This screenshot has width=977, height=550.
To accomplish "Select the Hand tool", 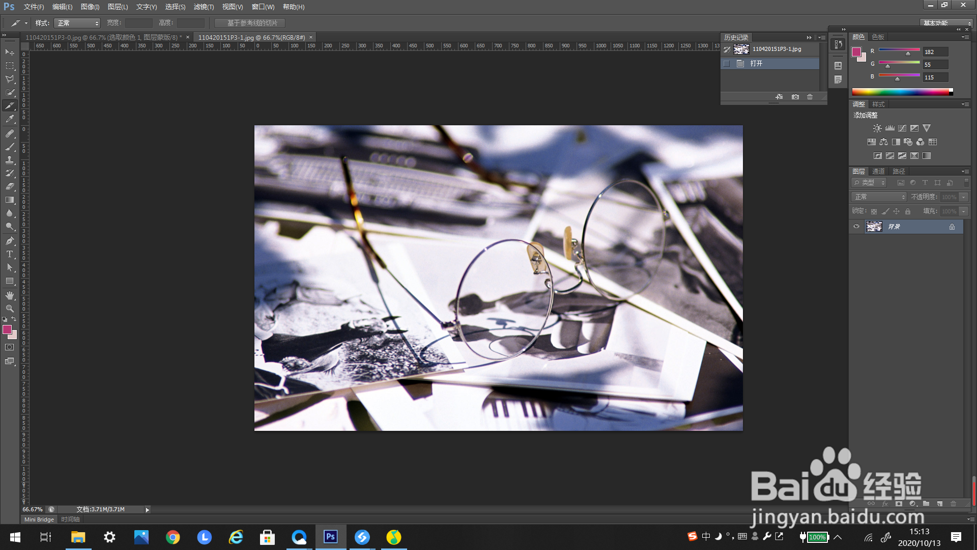I will [10, 295].
